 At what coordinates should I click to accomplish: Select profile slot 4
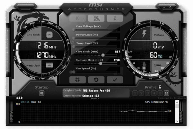pos(154,93)
